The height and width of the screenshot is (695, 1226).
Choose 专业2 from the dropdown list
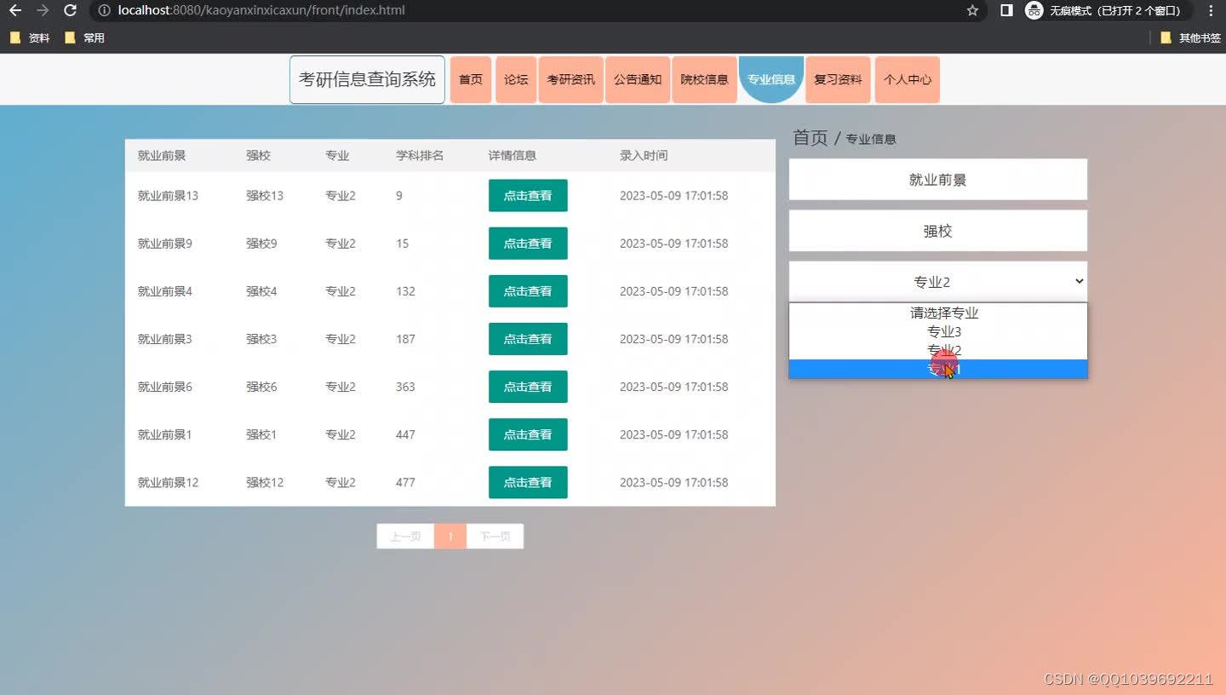[x=938, y=350]
